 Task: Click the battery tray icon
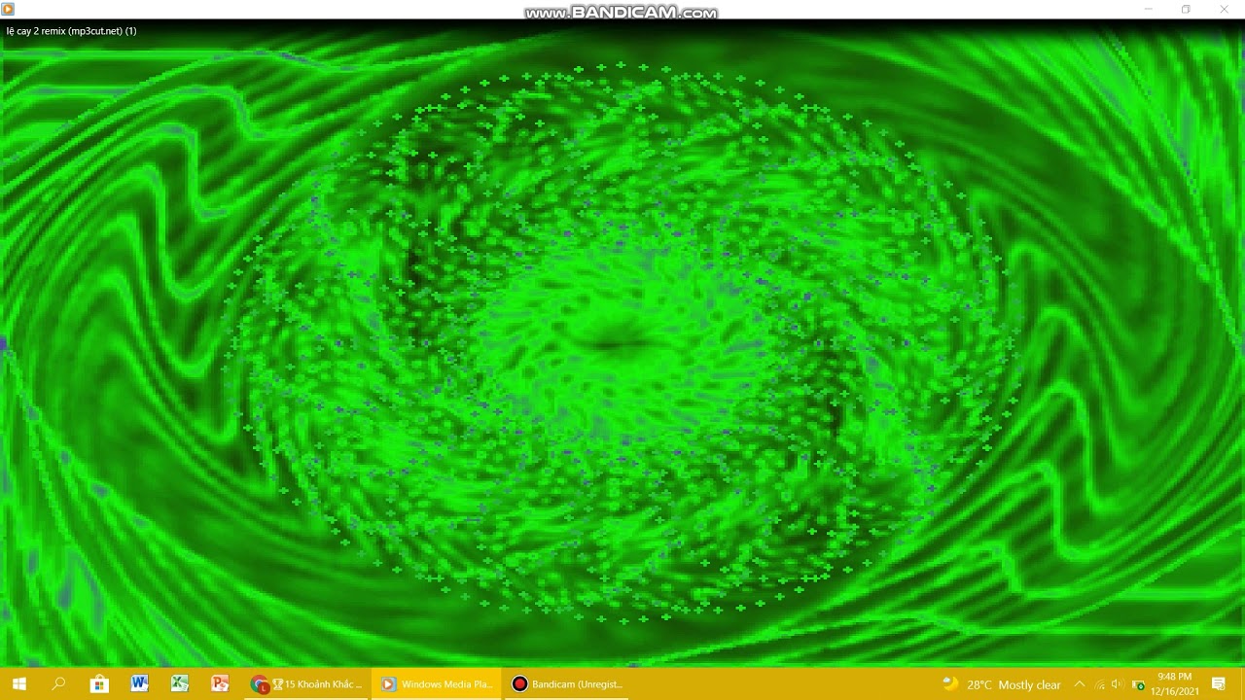[1138, 684]
